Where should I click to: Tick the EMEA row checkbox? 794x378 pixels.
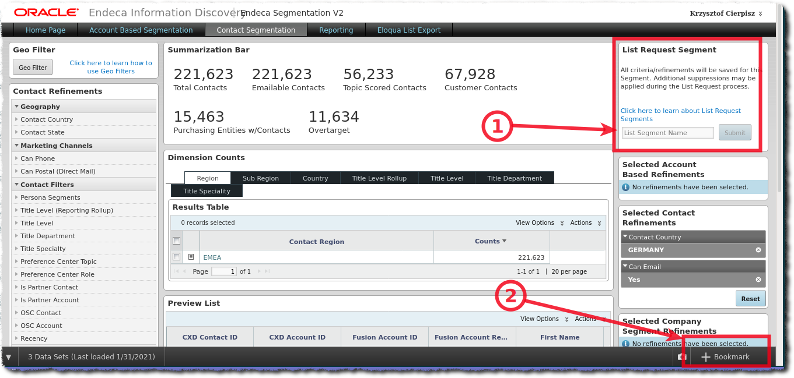tap(177, 257)
